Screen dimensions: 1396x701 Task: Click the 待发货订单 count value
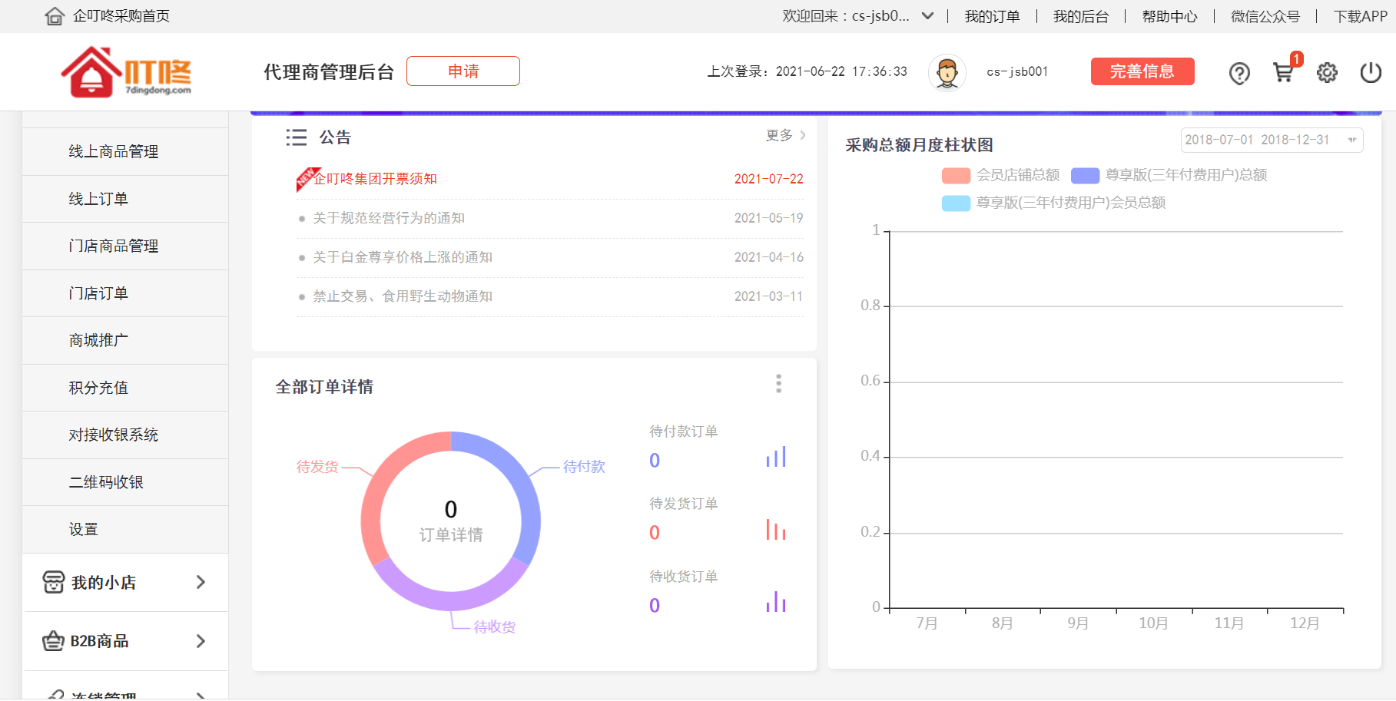pos(655,532)
